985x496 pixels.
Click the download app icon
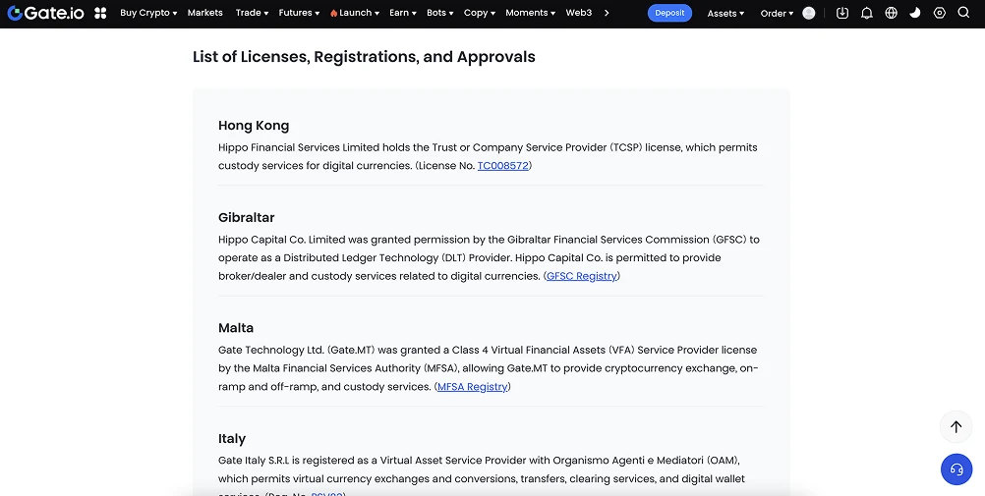pyautogui.click(x=842, y=13)
